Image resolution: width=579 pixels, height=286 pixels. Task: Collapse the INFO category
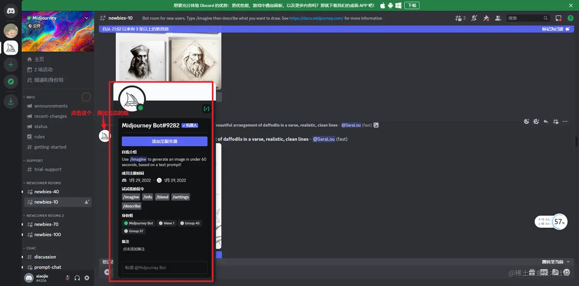pos(31,97)
